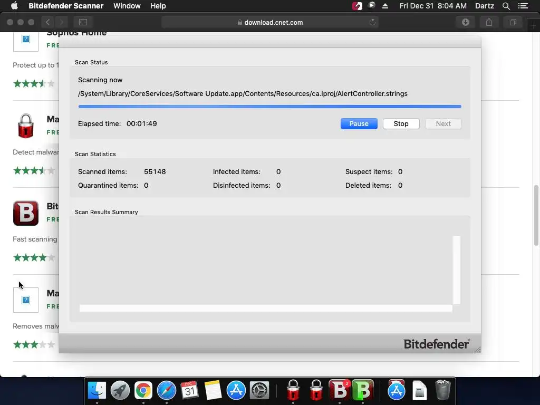Go forward in the Safari window

click(61, 22)
